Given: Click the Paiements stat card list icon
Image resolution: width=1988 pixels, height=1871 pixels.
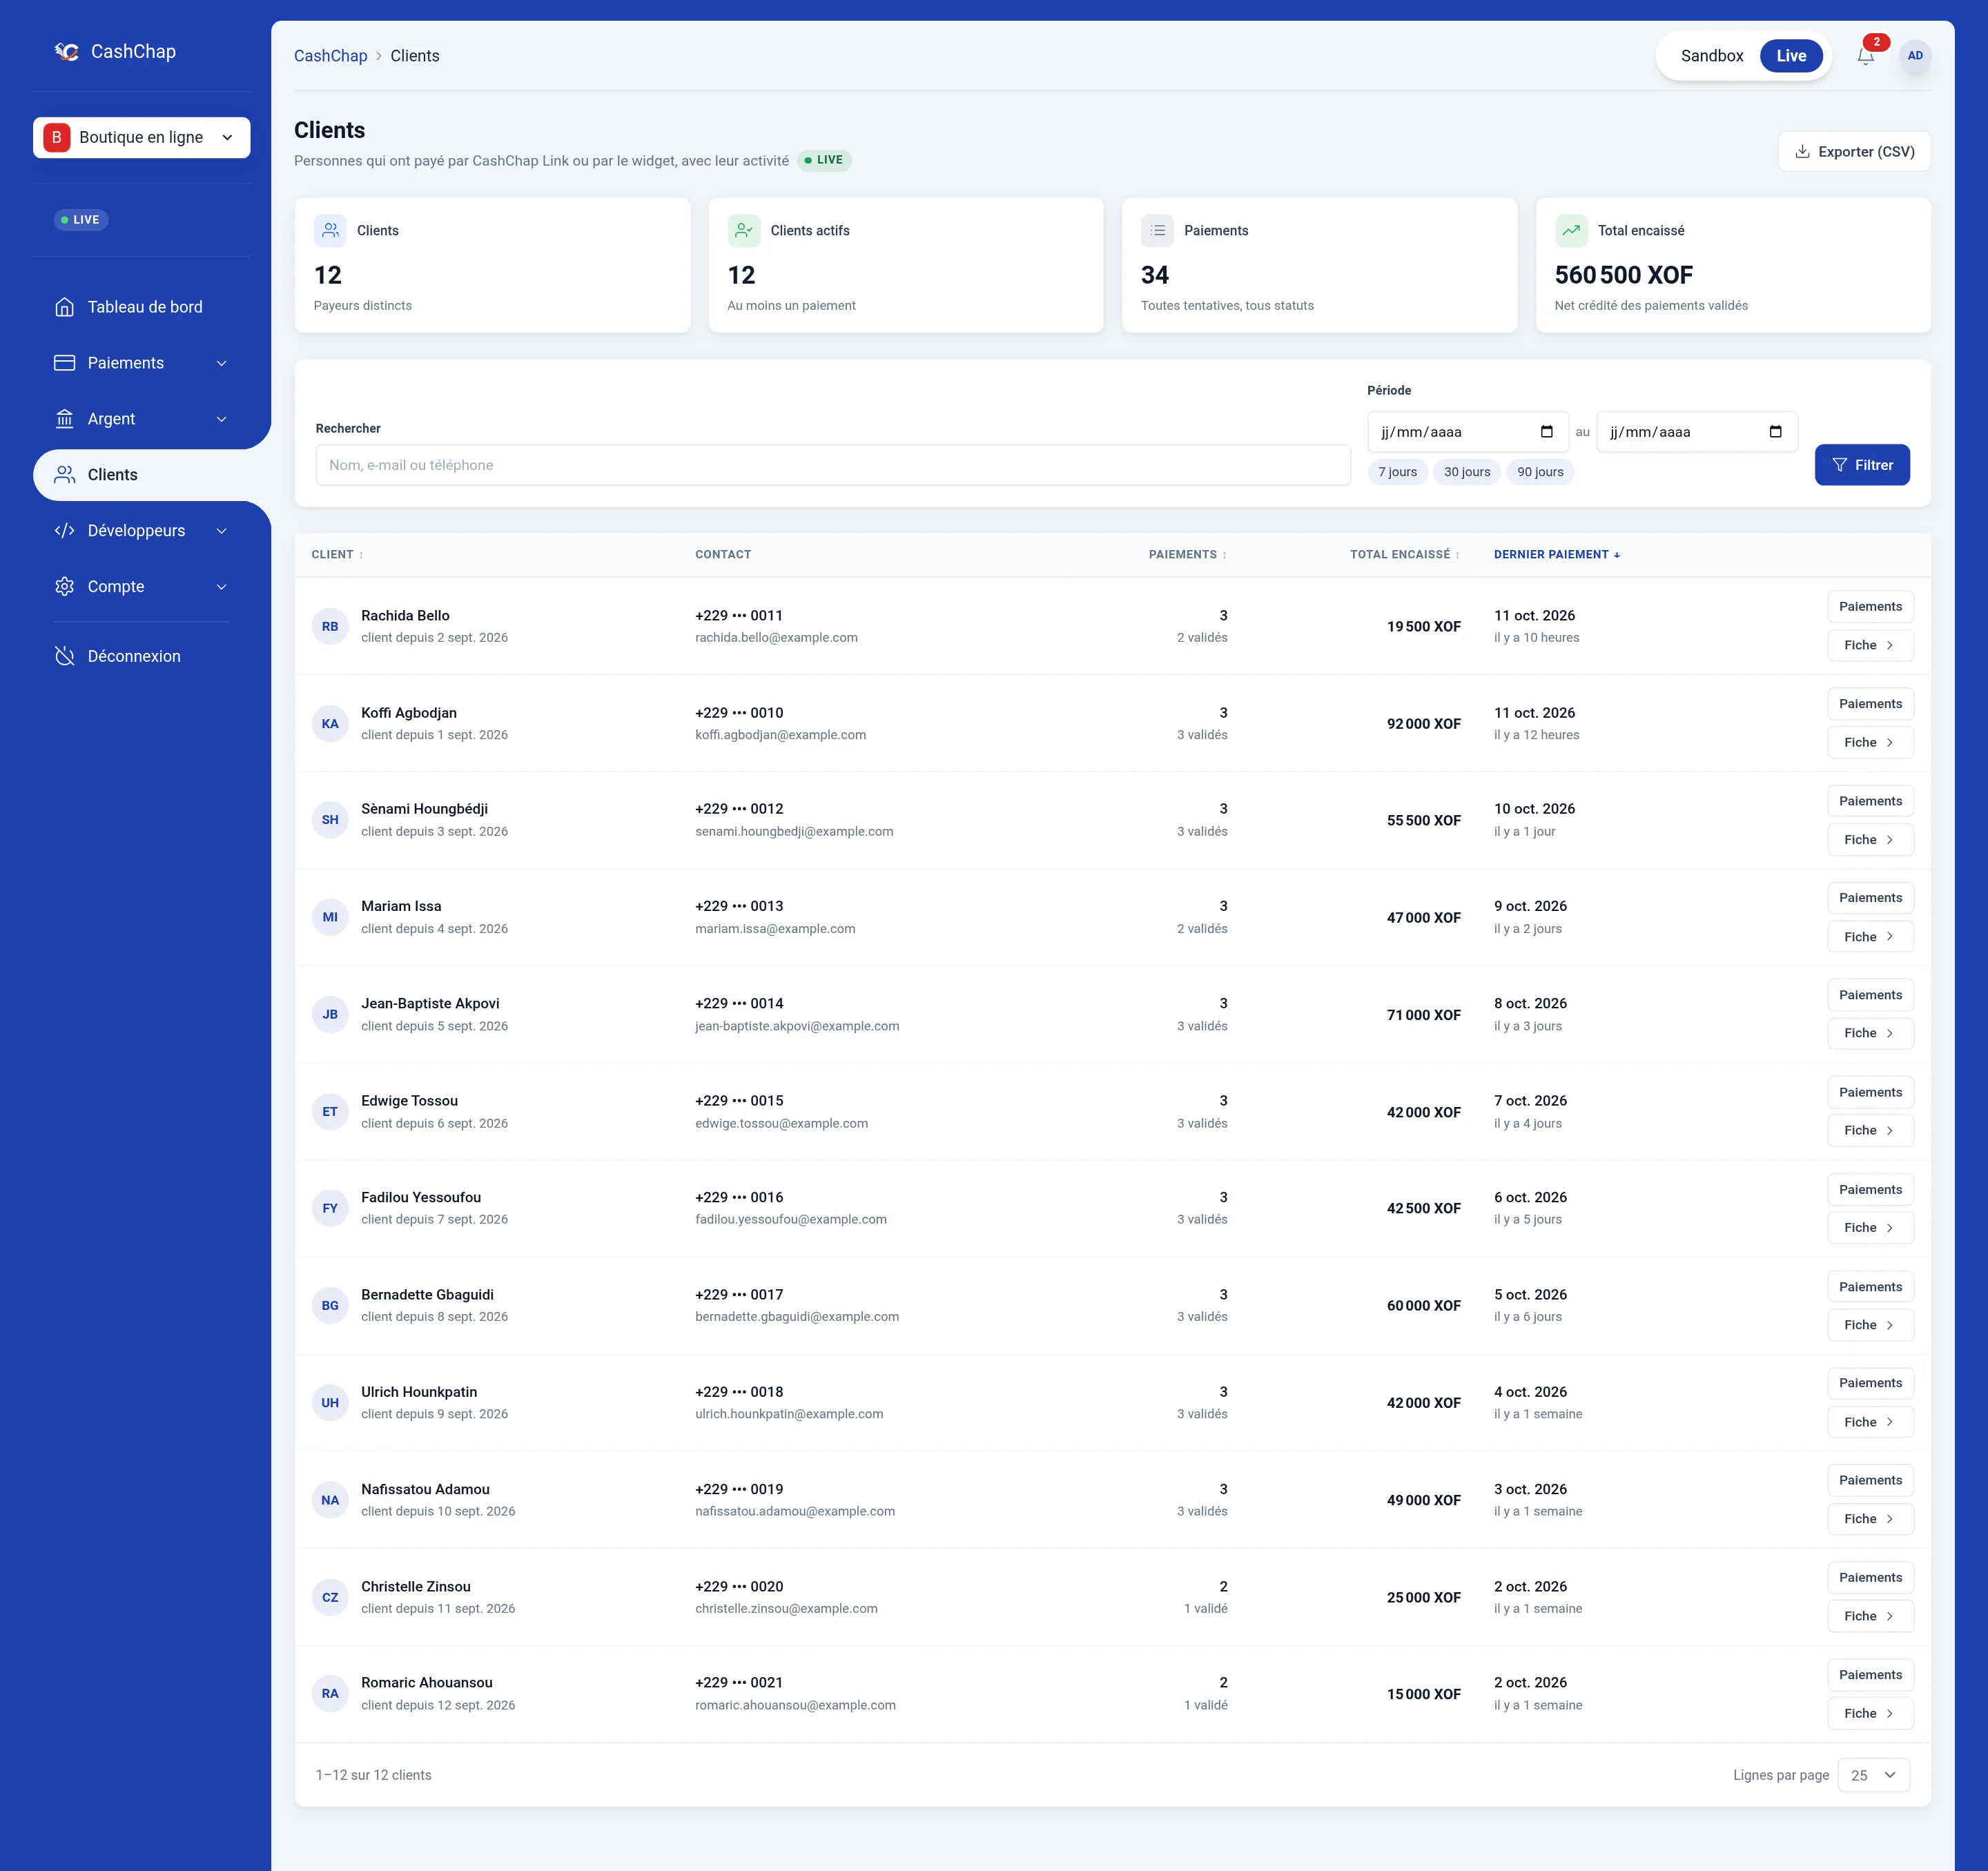Looking at the screenshot, I should pos(1157,231).
